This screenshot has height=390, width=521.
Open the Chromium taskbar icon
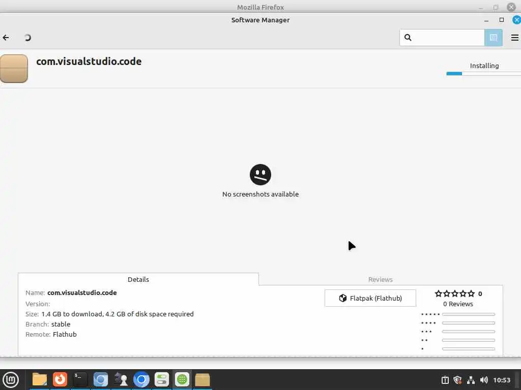(100, 380)
